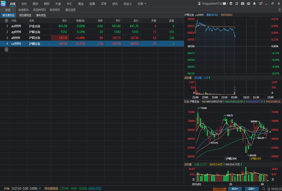Switch to 套利自选 watchlist
The image size is (282, 191).
(41, 15)
